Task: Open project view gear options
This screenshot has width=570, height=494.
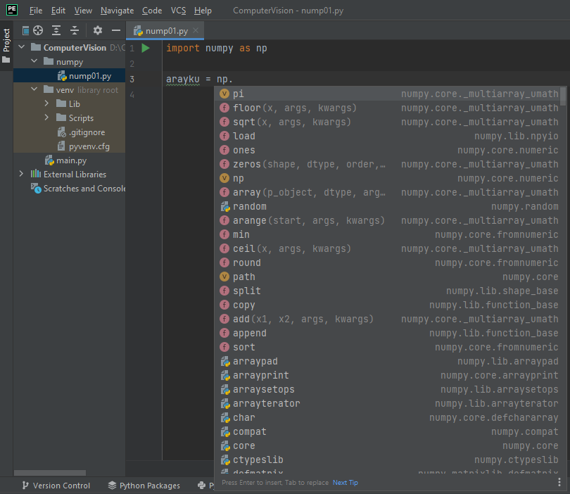Action: pyautogui.click(x=97, y=30)
